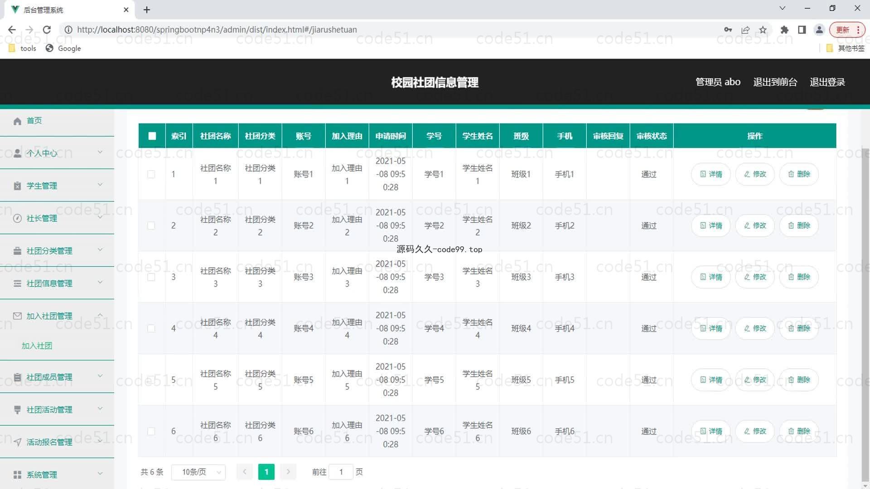This screenshot has width=870, height=489.
Task: Expand the 社团分类管理 menu chevron
Action: pos(100,250)
